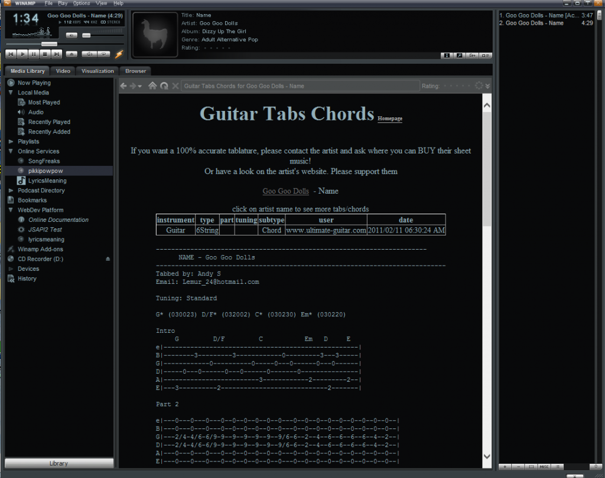Expand the Podcast Directory node
The image size is (605, 478).
point(11,191)
